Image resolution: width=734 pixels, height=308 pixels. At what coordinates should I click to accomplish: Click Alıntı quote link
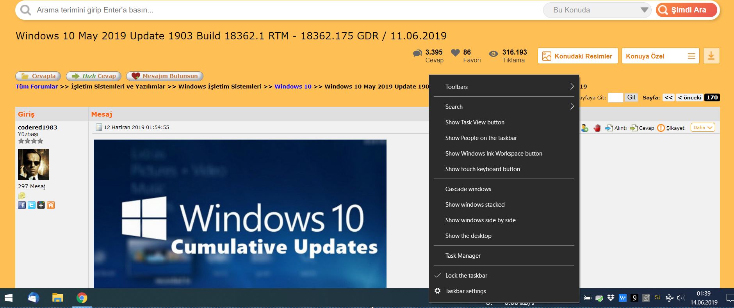click(x=616, y=128)
